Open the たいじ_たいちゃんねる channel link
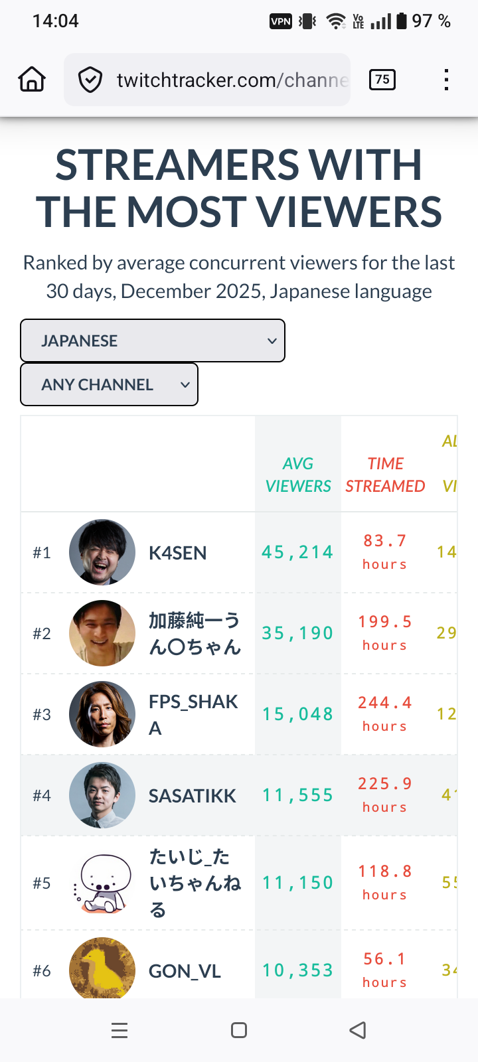The height and width of the screenshot is (1062, 478). coord(194,883)
